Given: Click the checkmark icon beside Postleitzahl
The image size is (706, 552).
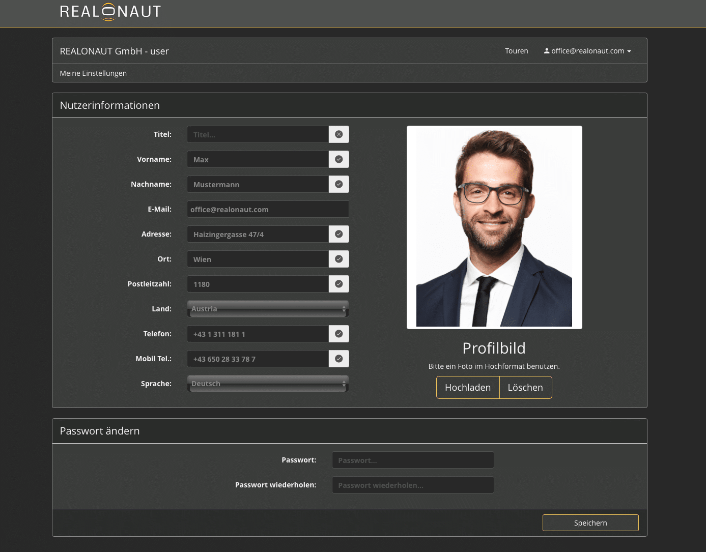Looking at the screenshot, I should (339, 284).
